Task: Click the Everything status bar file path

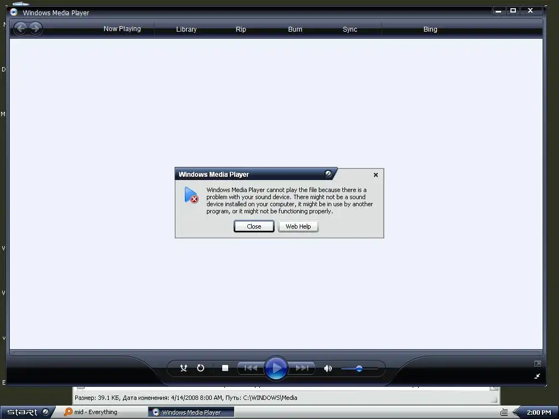Action: tap(270, 398)
